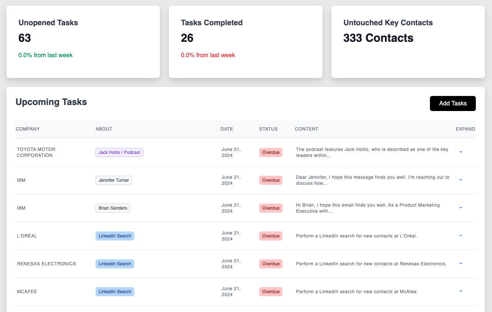
Task: Click LinkedIn Search tag in McAfee row
Action: 115,292
